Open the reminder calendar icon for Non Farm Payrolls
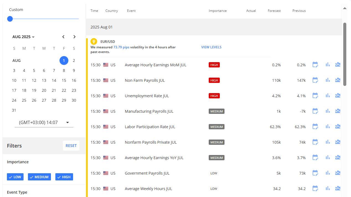Viewport: 351px width, 197px height. [315, 80]
